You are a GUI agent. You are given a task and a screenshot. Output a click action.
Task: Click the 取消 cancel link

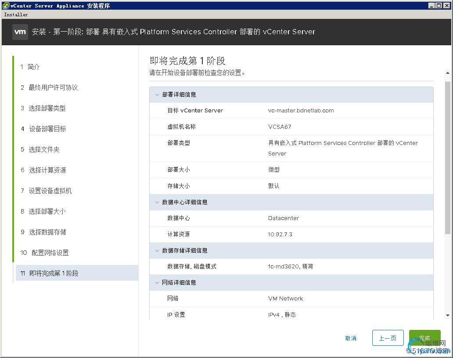tap(351, 338)
